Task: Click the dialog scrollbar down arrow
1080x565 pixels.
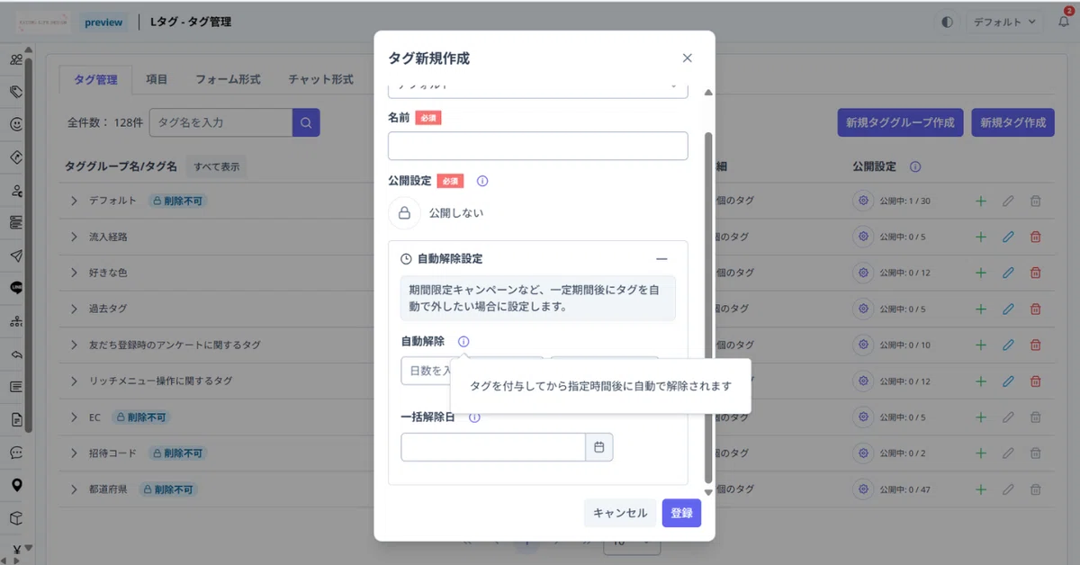Action: [x=708, y=492]
